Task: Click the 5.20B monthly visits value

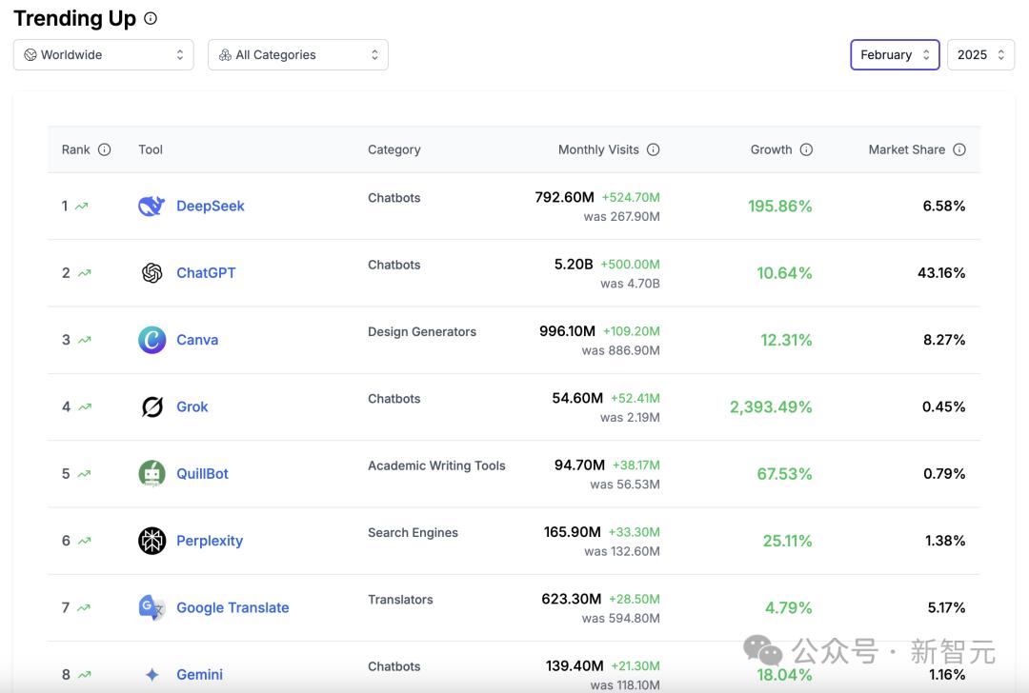Action: (574, 264)
